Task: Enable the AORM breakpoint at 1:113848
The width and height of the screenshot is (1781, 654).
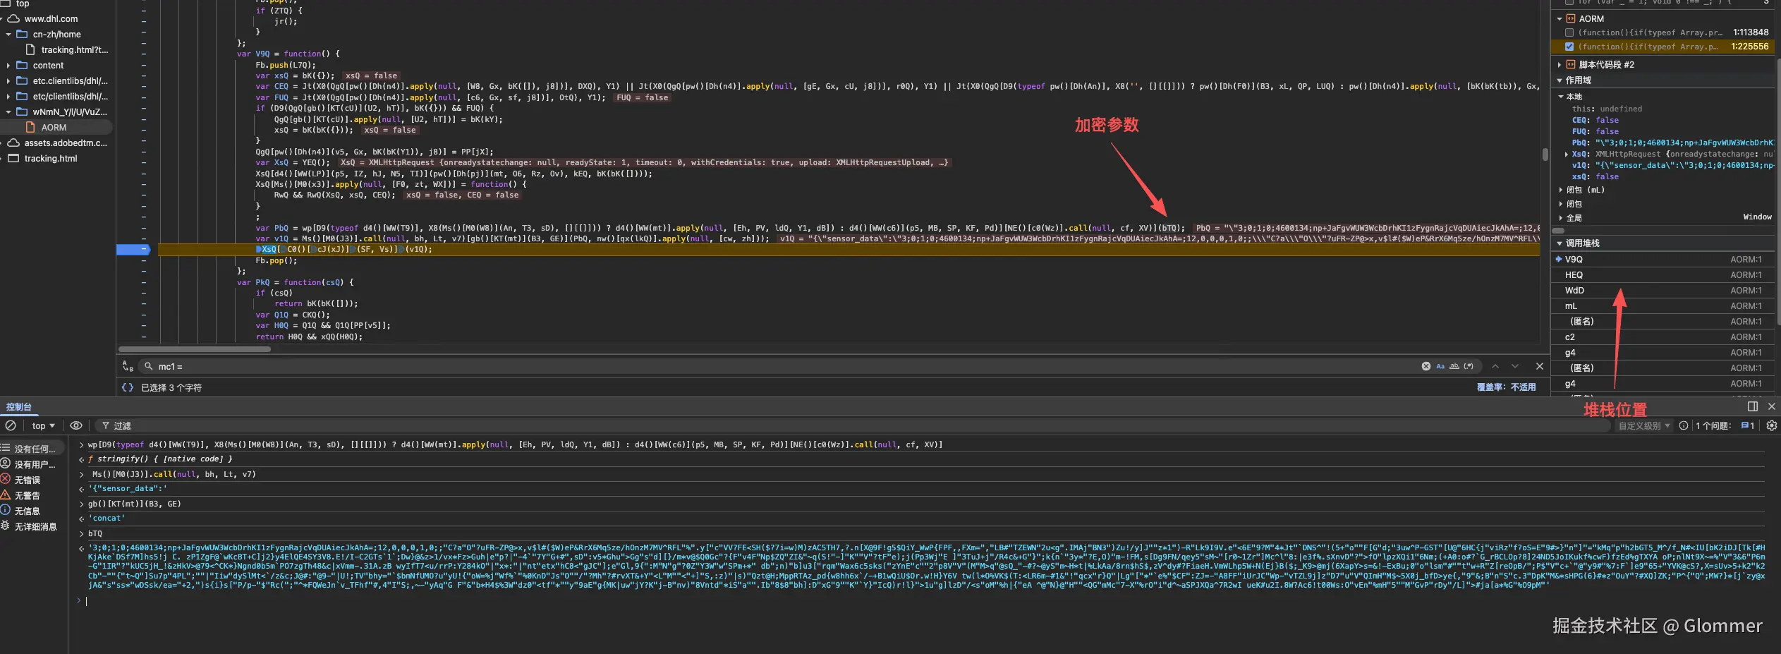Action: tap(1569, 32)
